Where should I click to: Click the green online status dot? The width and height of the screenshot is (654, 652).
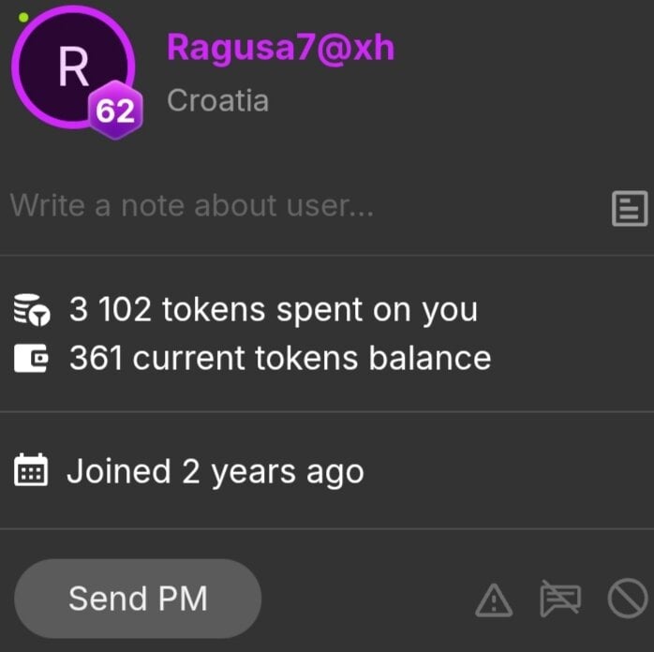tap(23, 17)
